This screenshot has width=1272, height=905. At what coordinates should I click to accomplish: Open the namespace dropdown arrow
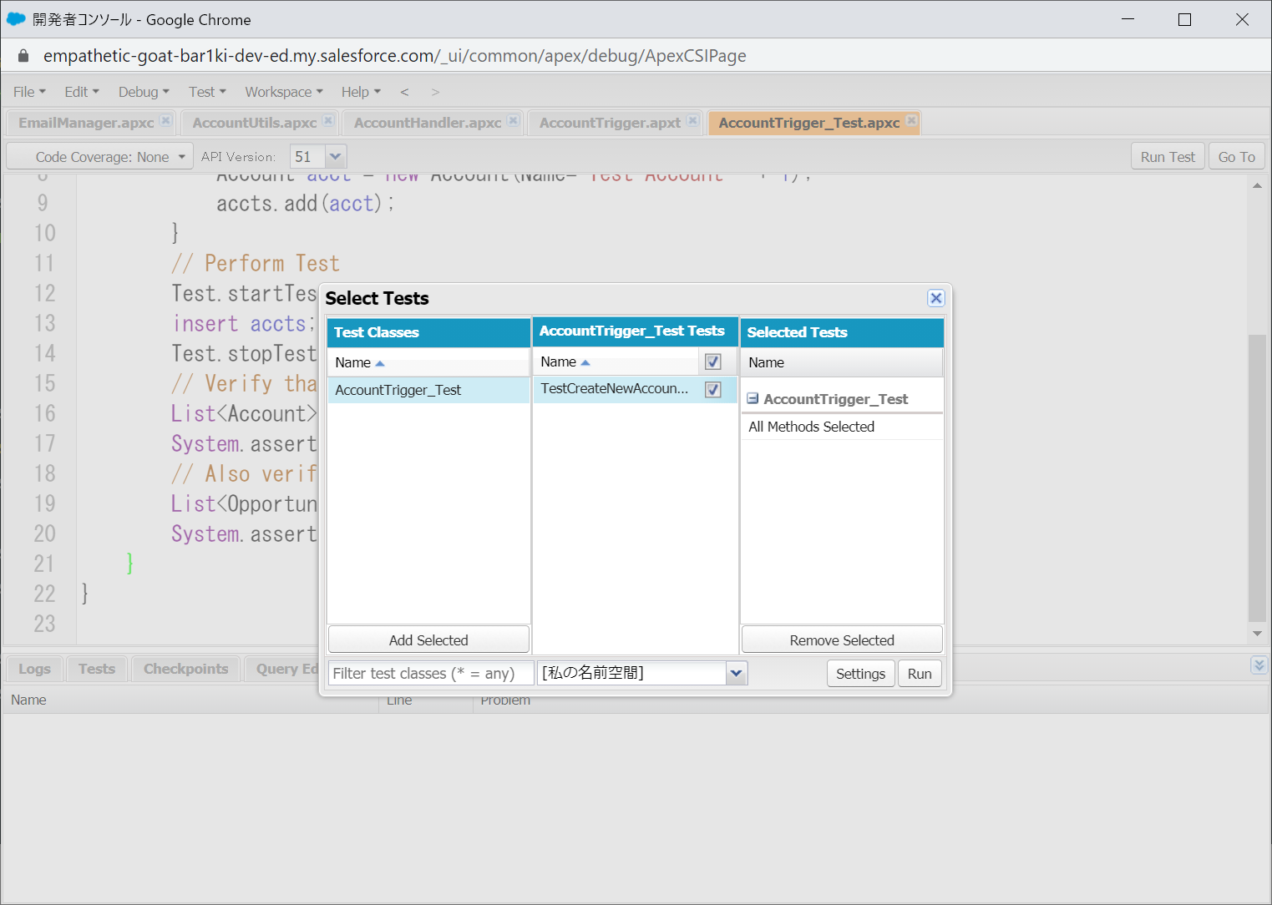tap(736, 673)
